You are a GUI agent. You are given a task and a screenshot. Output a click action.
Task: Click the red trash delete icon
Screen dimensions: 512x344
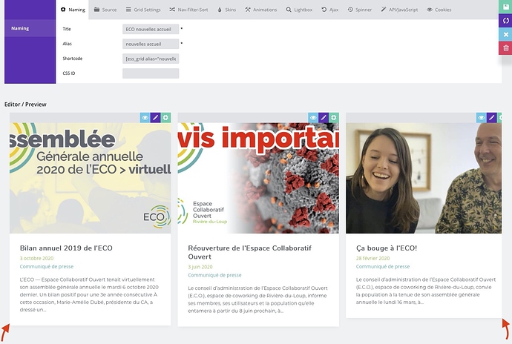coord(506,48)
